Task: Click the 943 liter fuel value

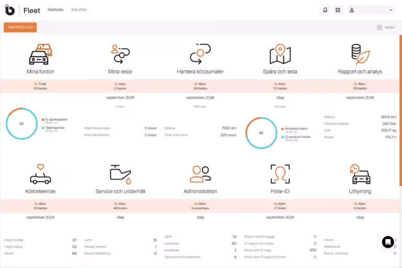Action: click(x=389, y=124)
